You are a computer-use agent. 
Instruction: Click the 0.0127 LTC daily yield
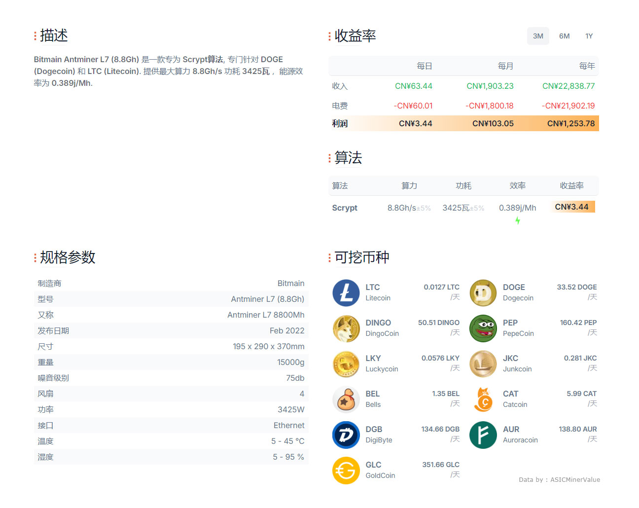point(441,287)
